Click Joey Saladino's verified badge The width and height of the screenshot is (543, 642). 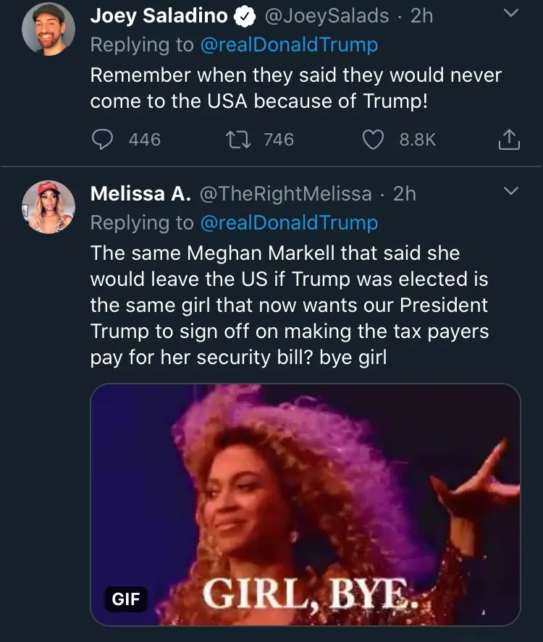tap(245, 16)
